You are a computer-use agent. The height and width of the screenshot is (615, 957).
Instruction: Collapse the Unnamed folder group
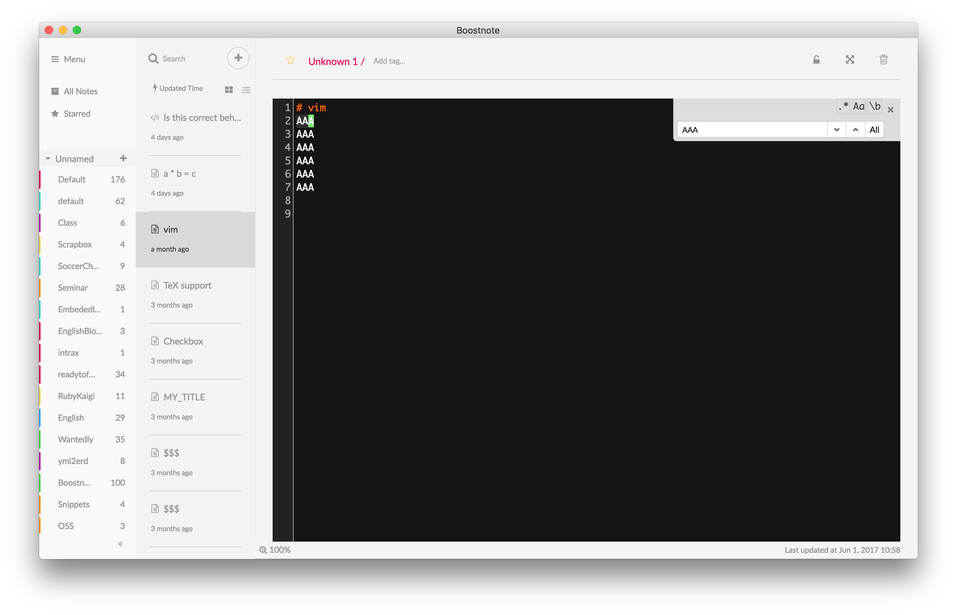48,159
